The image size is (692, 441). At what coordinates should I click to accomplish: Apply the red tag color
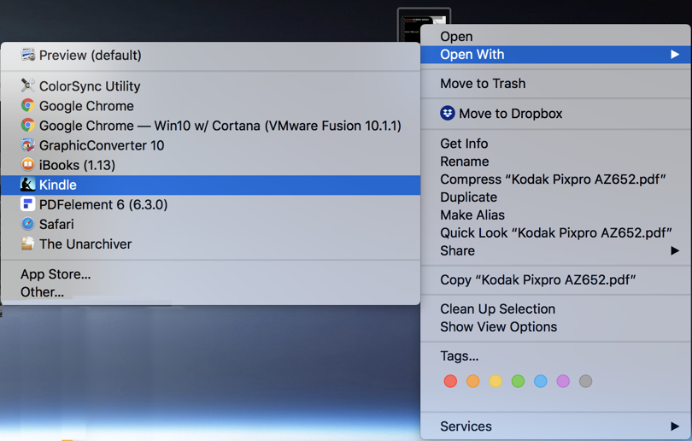click(x=450, y=381)
